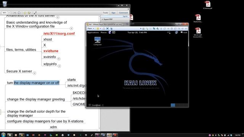
Task: Expand the X Window configuration file node
Action: (71, 29)
